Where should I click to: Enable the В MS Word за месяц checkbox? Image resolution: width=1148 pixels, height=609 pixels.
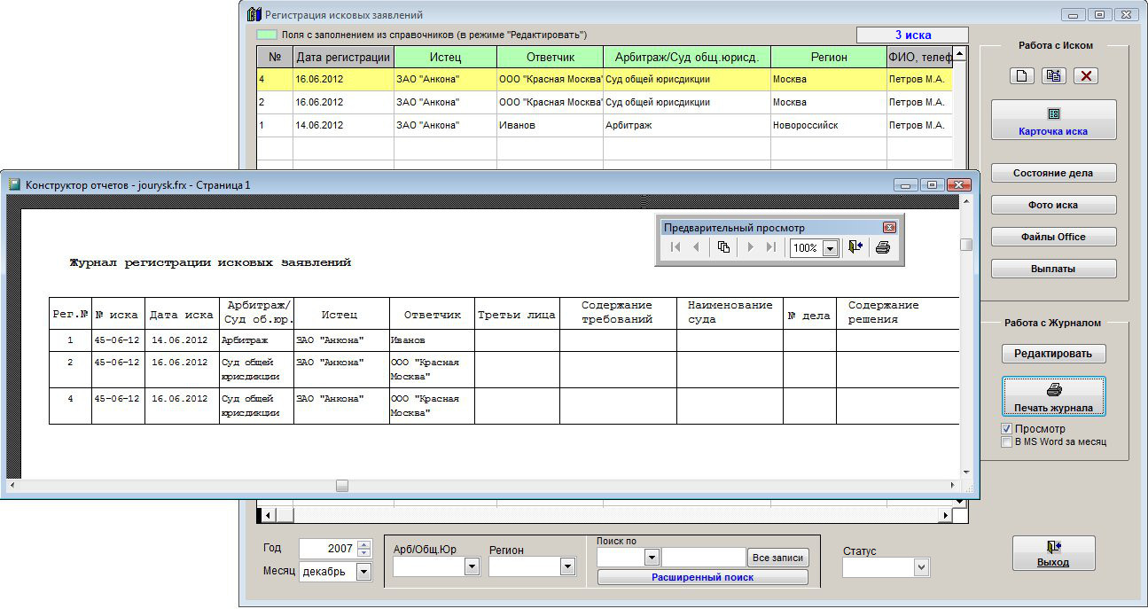(x=1006, y=441)
